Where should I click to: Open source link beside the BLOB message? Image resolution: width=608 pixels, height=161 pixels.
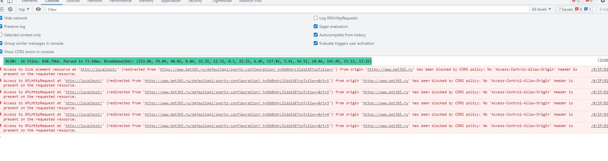pyautogui.click(x=603, y=60)
